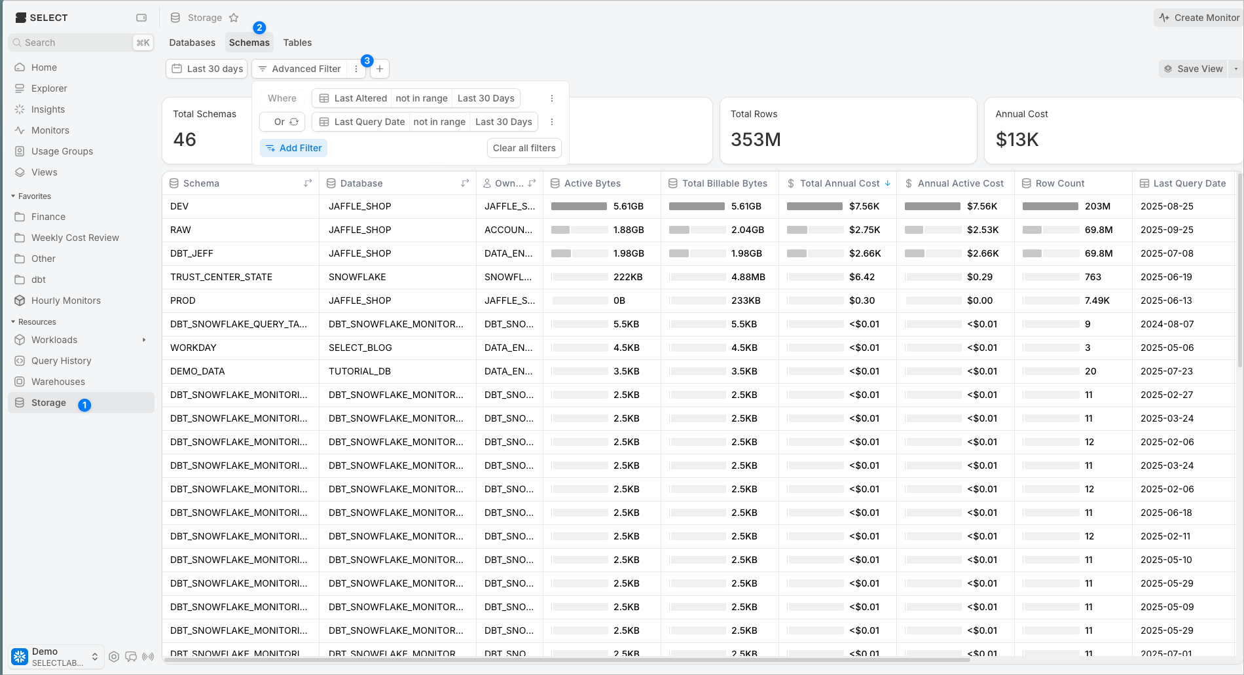Click the plus icon to add filter
1244x675 pixels.
[380, 69]
